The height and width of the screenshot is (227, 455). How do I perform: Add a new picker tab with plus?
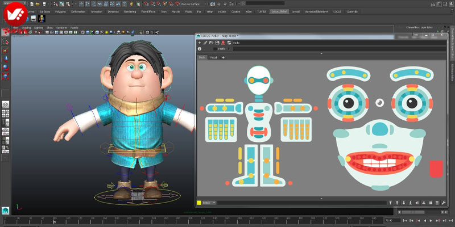[223, 57]
